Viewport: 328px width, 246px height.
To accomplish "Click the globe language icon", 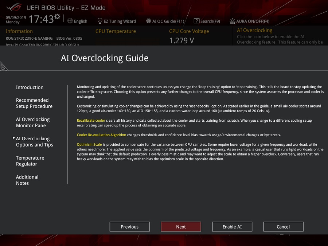I will pos(70,21).
